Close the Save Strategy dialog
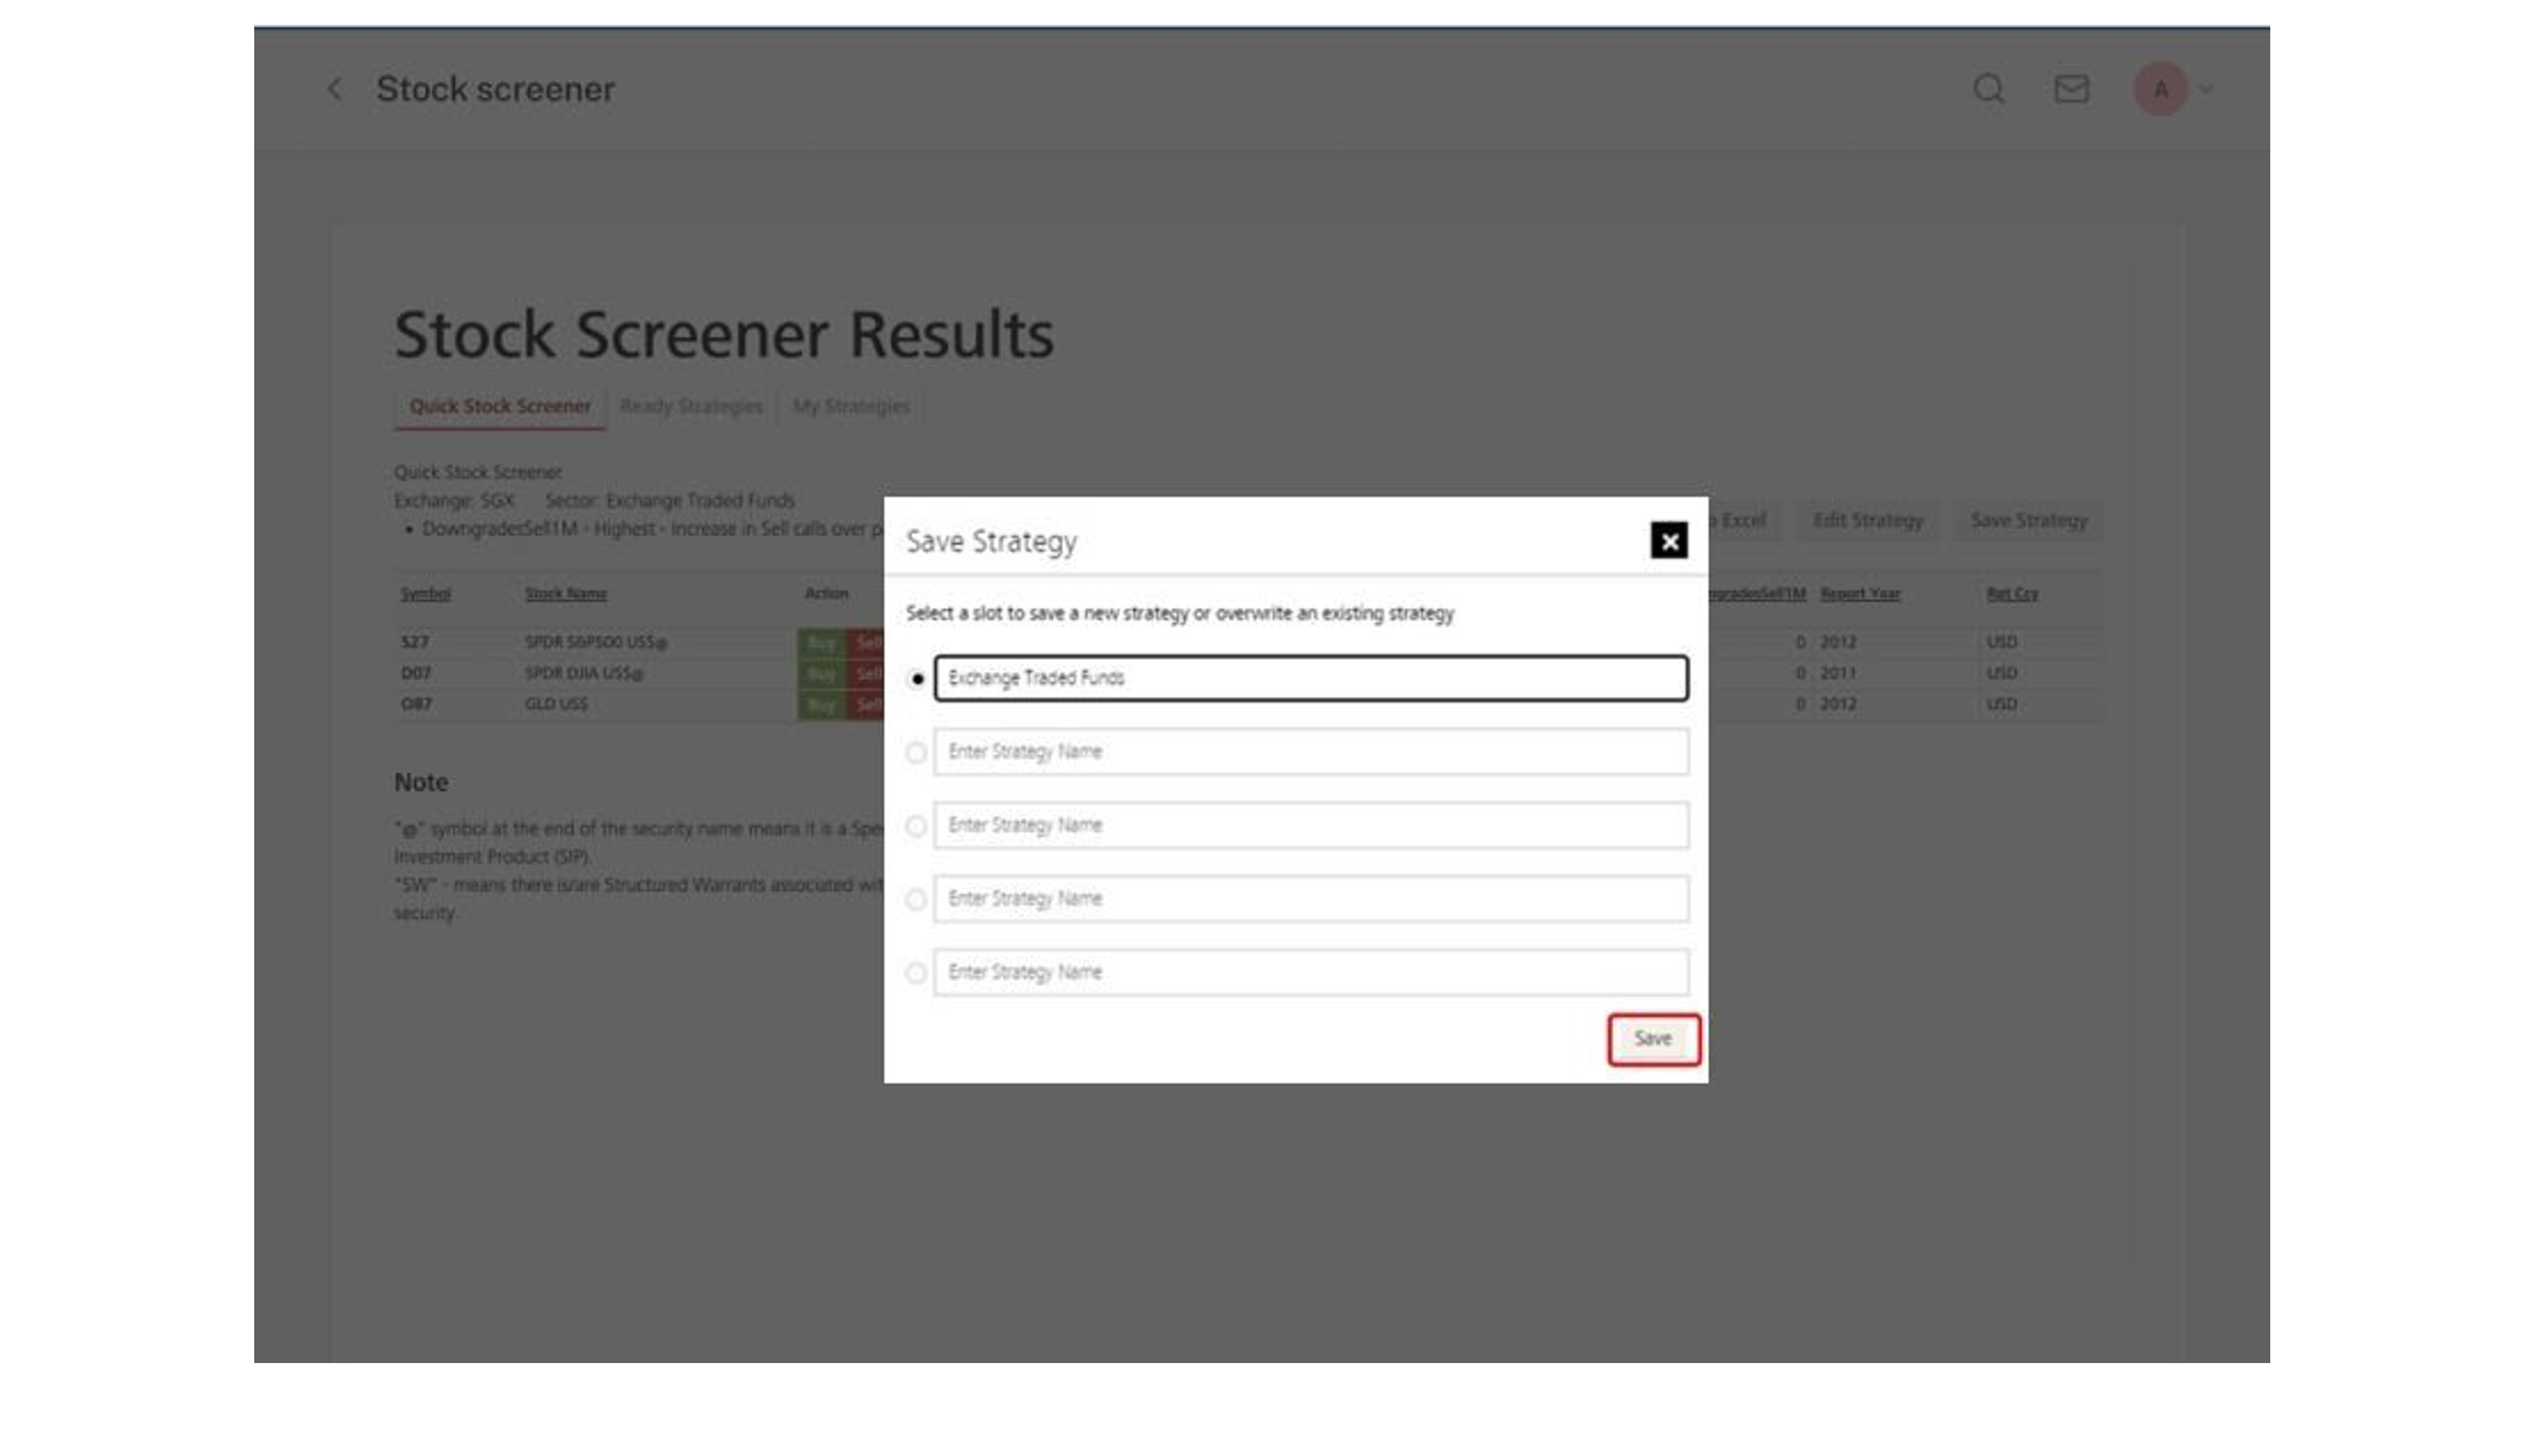 (1668, 541)
